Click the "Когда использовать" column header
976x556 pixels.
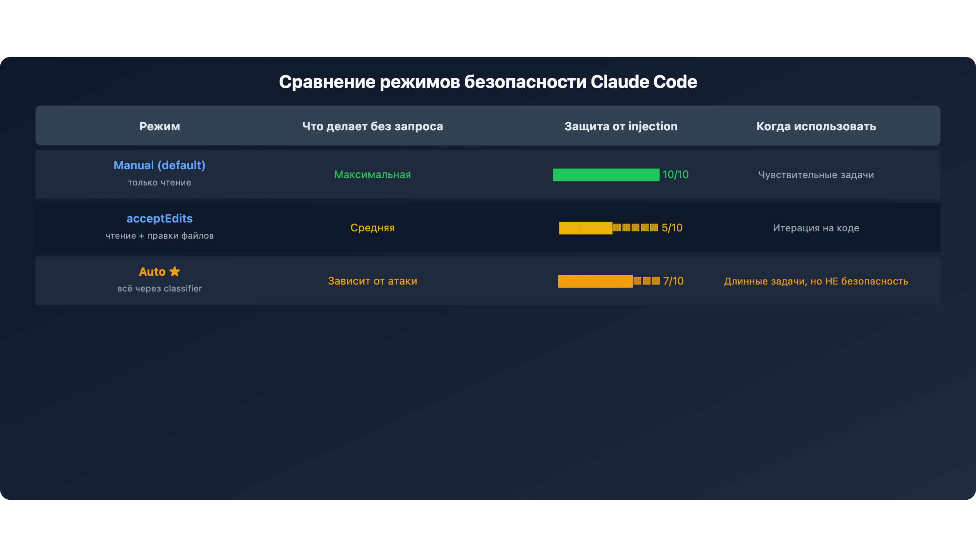[816, 126]
